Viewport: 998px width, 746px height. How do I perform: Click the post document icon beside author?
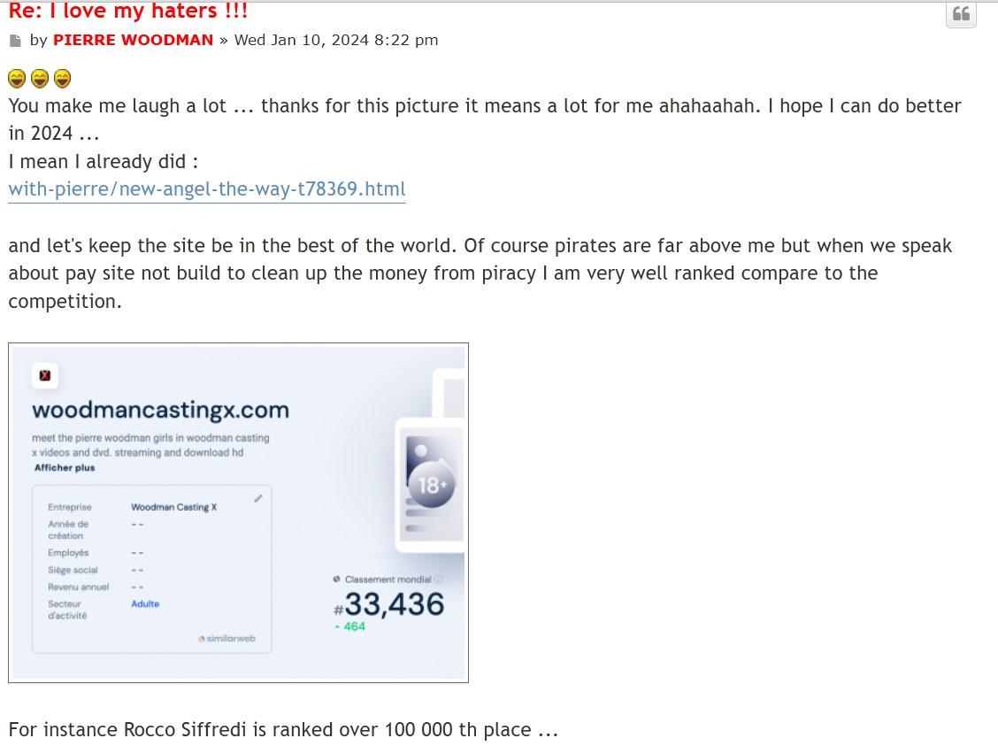15,41
